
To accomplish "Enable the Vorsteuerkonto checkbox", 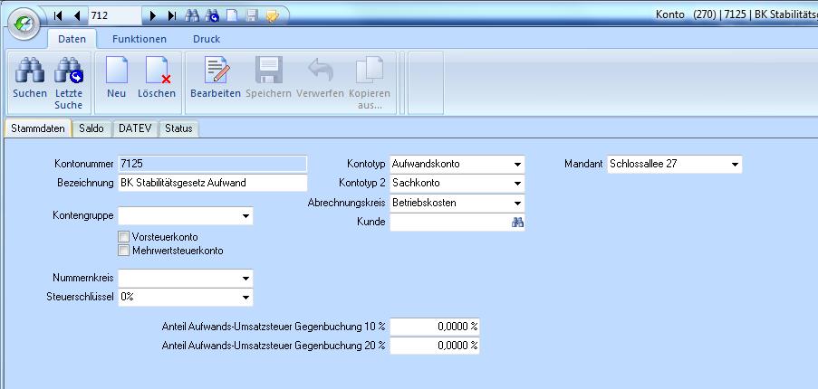I will click(x=124, y=237).
